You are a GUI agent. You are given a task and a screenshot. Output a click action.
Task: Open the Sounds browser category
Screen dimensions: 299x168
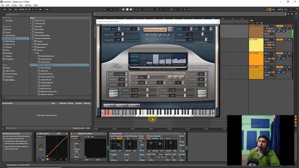coord(8,29)
